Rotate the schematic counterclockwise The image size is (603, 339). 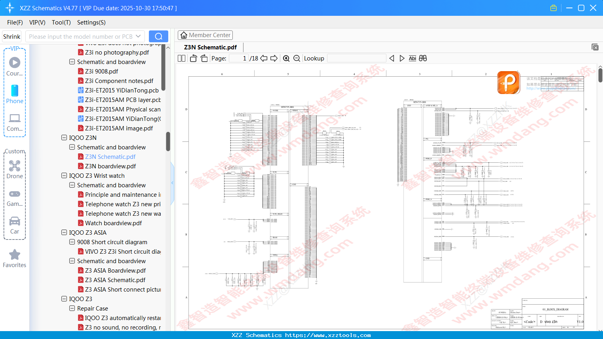[193, 58]
